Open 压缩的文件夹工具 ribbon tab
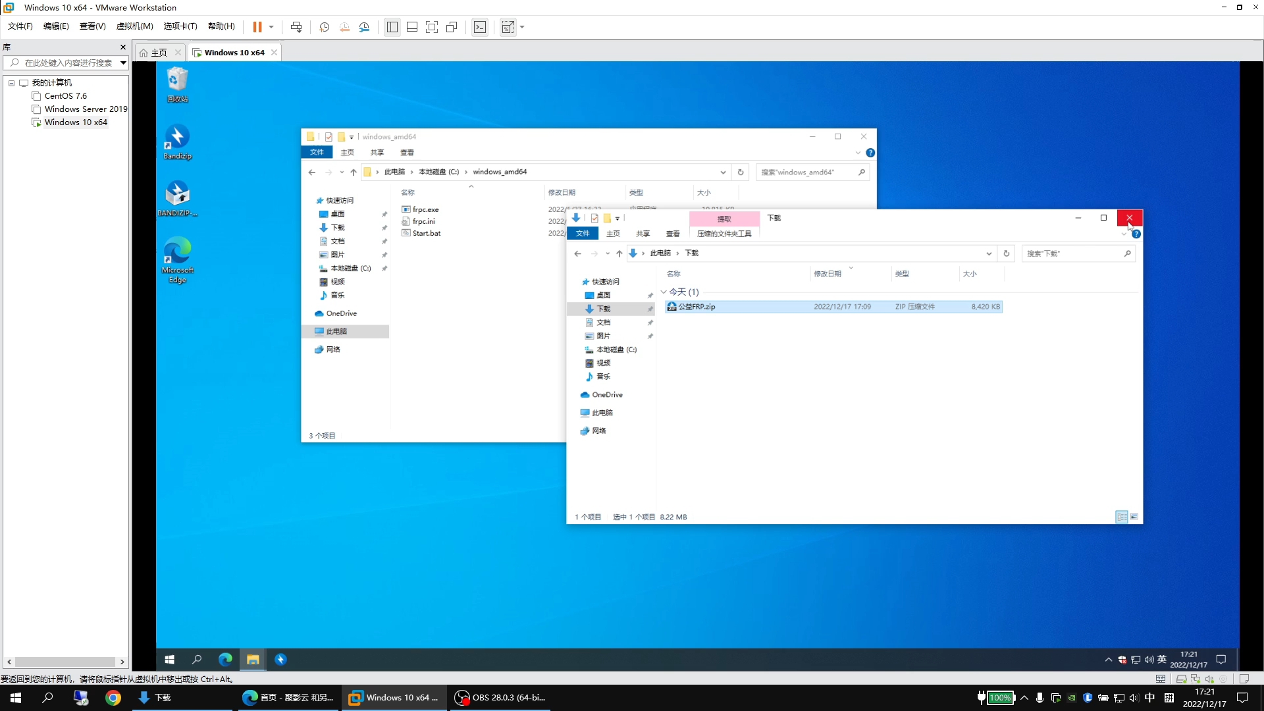Image resolution: width=1264 pixels, height=711 pixels. point(724,234)
